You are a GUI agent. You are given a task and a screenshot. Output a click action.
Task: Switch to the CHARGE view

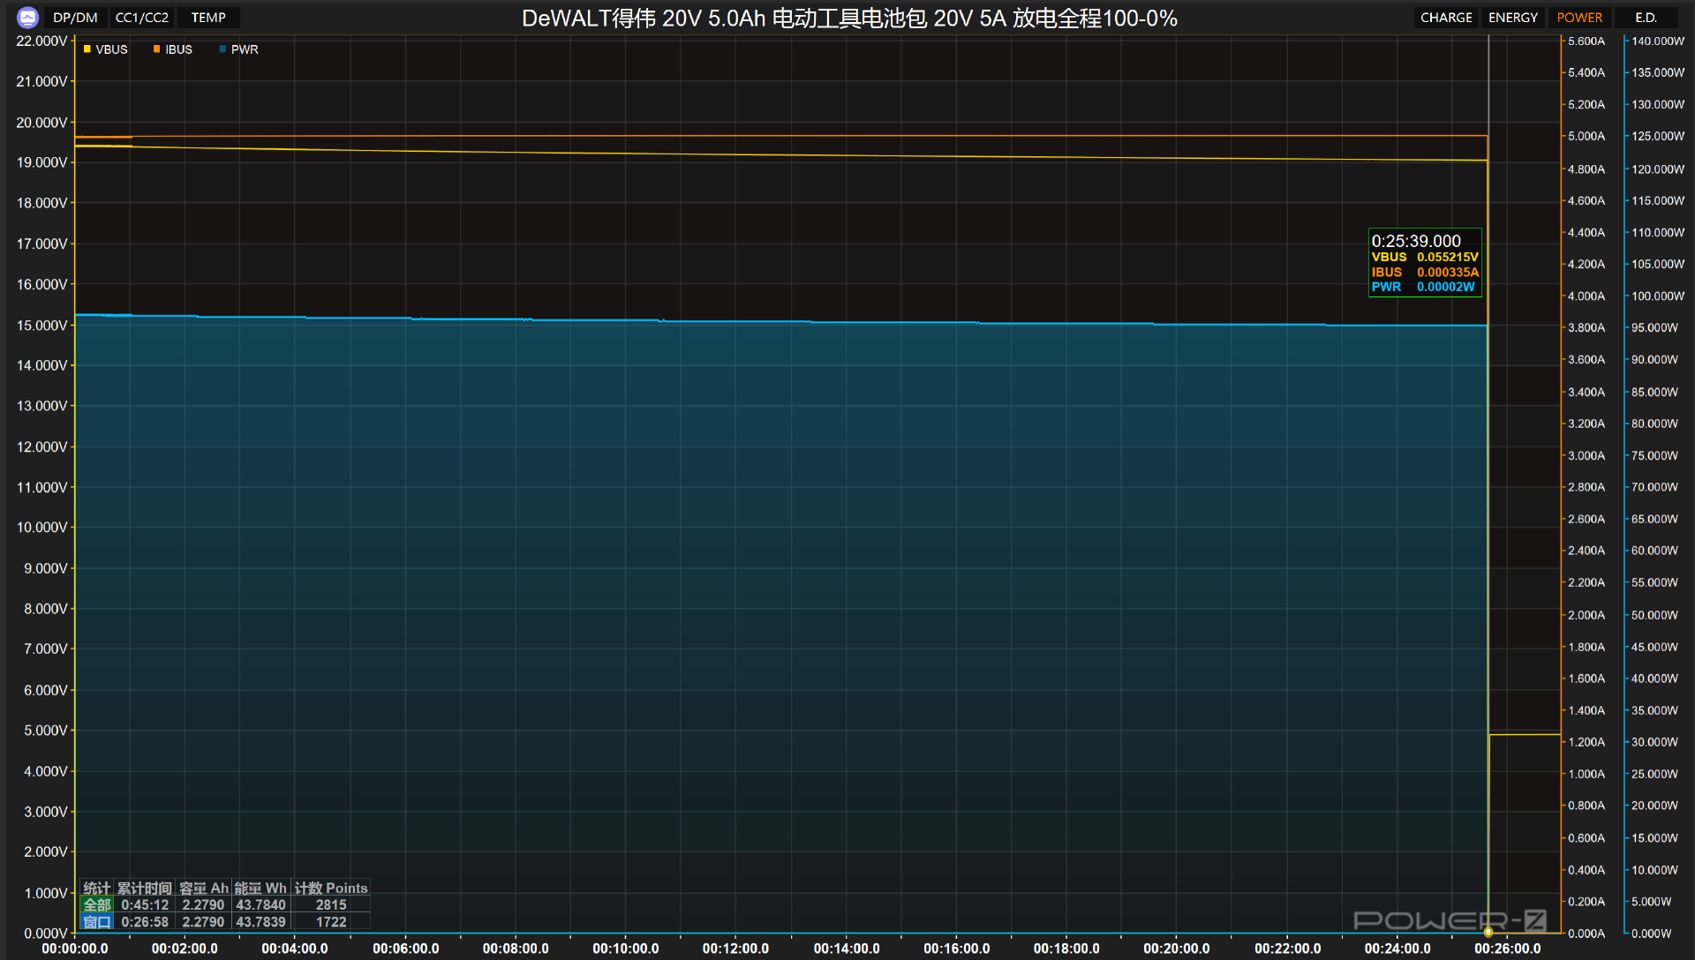click(1446, 18)
